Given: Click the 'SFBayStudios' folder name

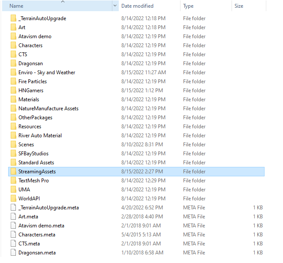Looking at the screenshot, I should click(x=33, y=154).
